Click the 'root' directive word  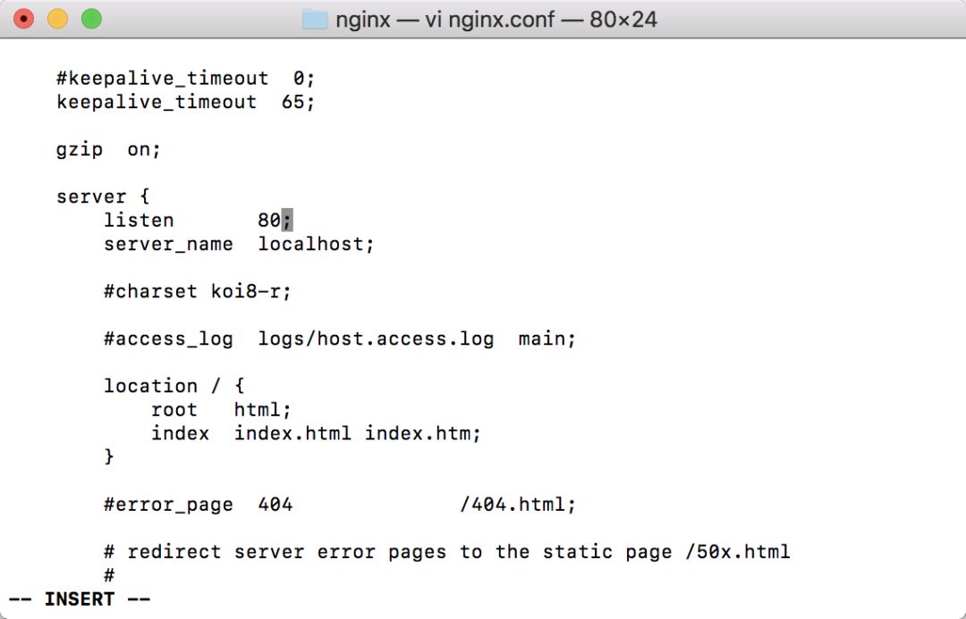[174, 410]
